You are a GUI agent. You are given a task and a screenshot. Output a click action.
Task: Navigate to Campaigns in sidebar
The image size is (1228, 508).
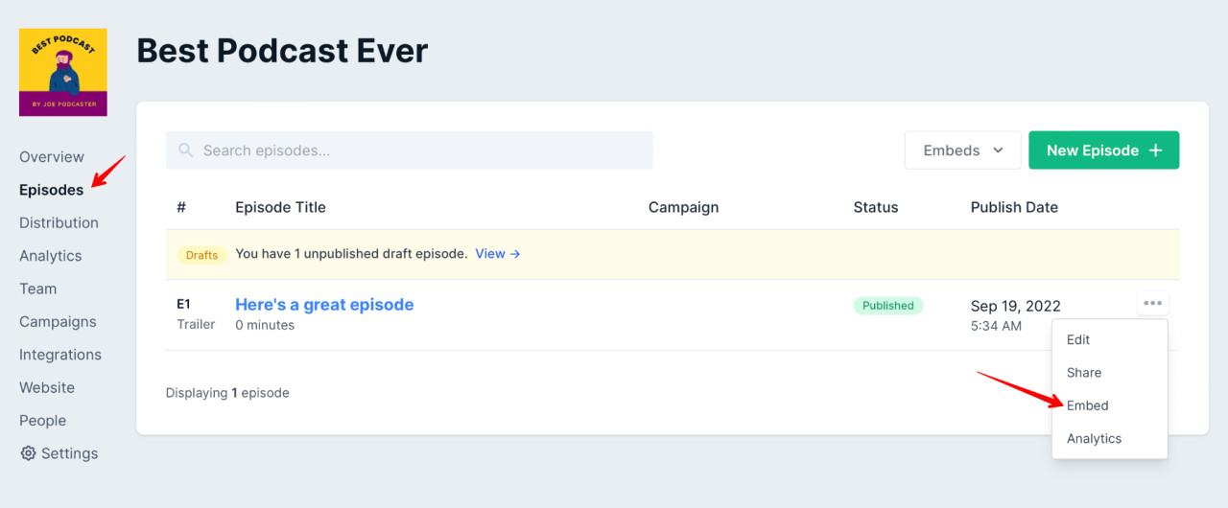point(58,322)
